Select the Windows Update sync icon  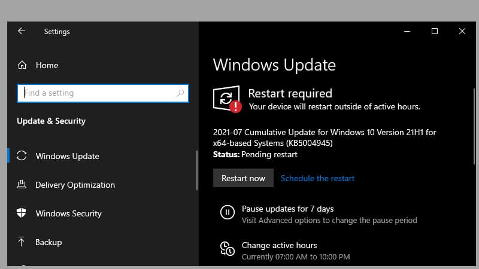coord(22,155)
